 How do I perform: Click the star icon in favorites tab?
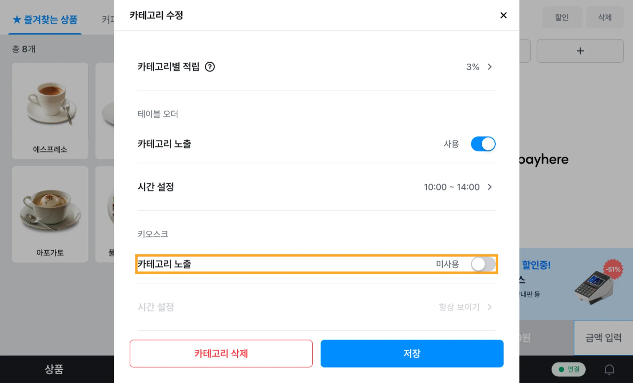coord(17,20)
